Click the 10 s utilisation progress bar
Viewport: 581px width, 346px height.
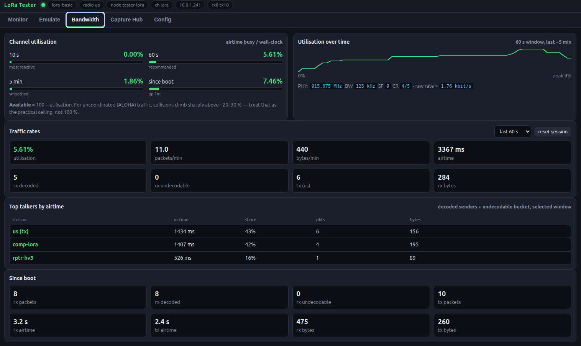point(76,62)
